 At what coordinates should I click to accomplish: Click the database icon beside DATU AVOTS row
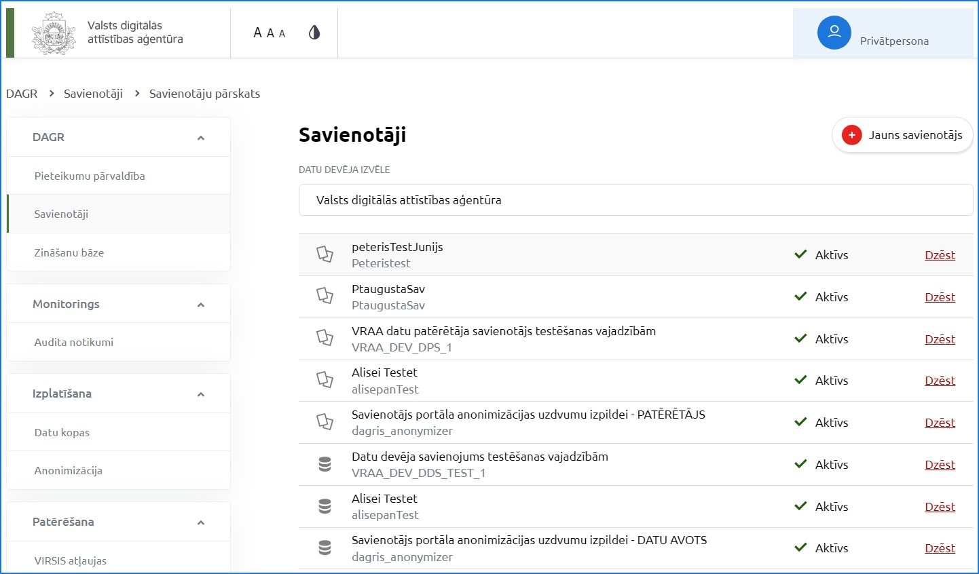click(325, 548)
